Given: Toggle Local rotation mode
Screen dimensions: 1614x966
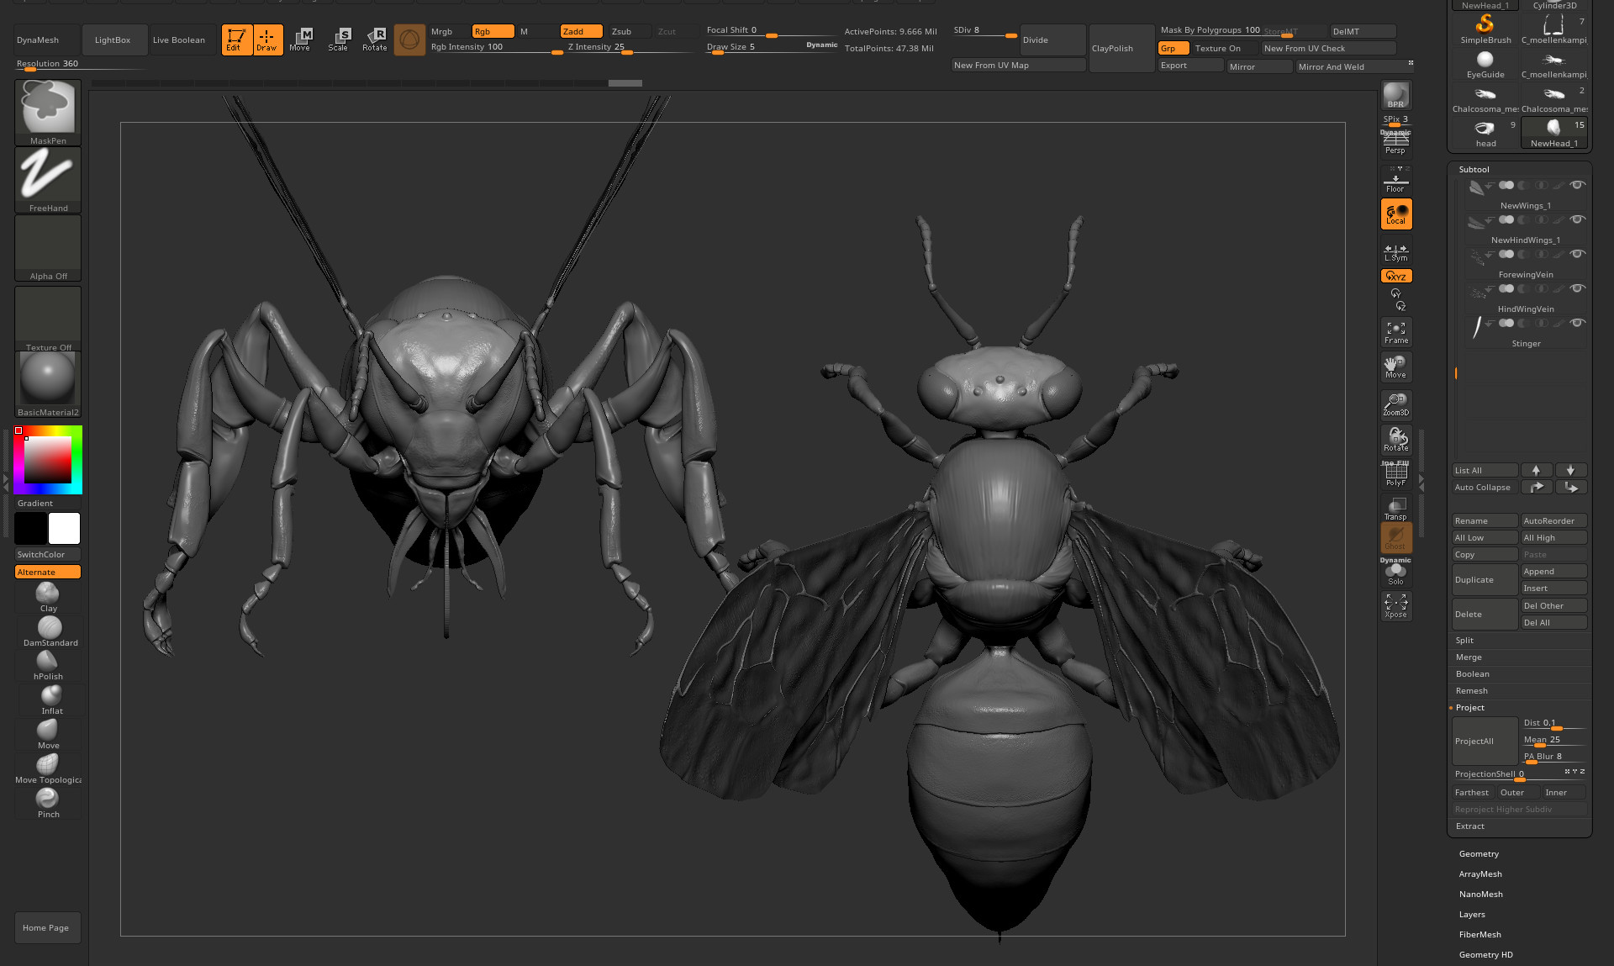Looking at the screenshot, I should click(1395, 214).
